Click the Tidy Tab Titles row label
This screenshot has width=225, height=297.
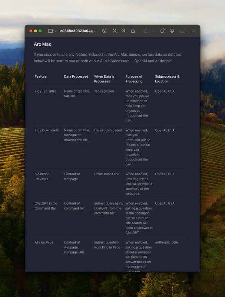coord(45,91)
